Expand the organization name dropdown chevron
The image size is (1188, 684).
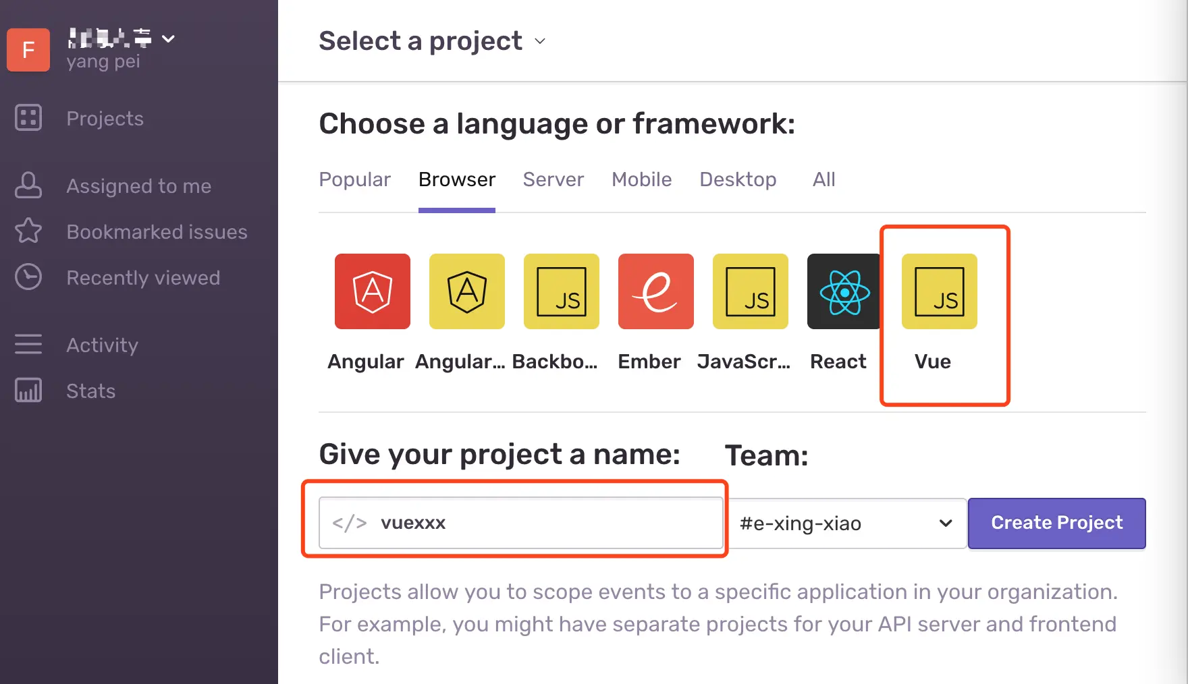169,39
